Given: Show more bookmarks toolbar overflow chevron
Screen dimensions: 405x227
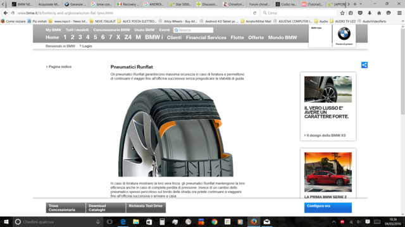Looking at the screenshot, I should click(402, 21).
